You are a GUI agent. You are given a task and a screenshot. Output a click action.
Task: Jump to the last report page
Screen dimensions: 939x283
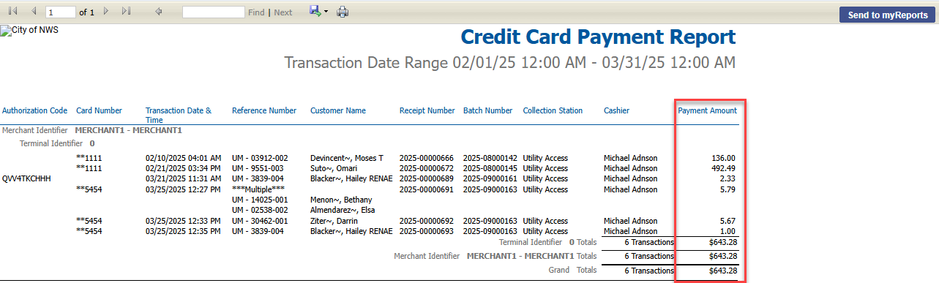tap(126, 12)
